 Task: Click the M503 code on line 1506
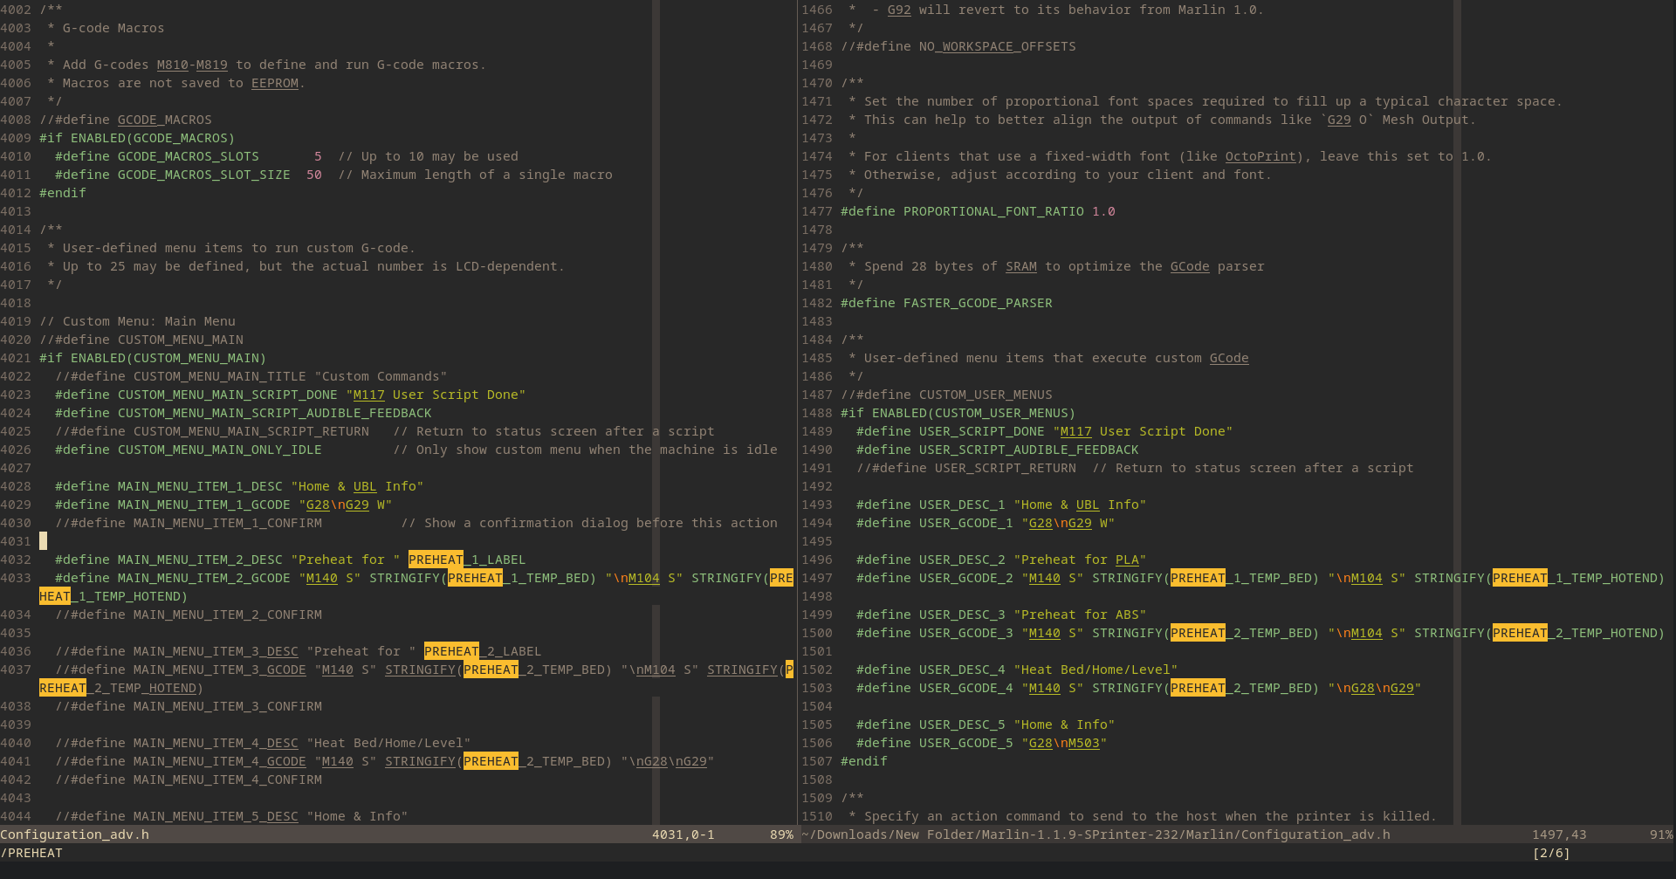click(1083, 743)
